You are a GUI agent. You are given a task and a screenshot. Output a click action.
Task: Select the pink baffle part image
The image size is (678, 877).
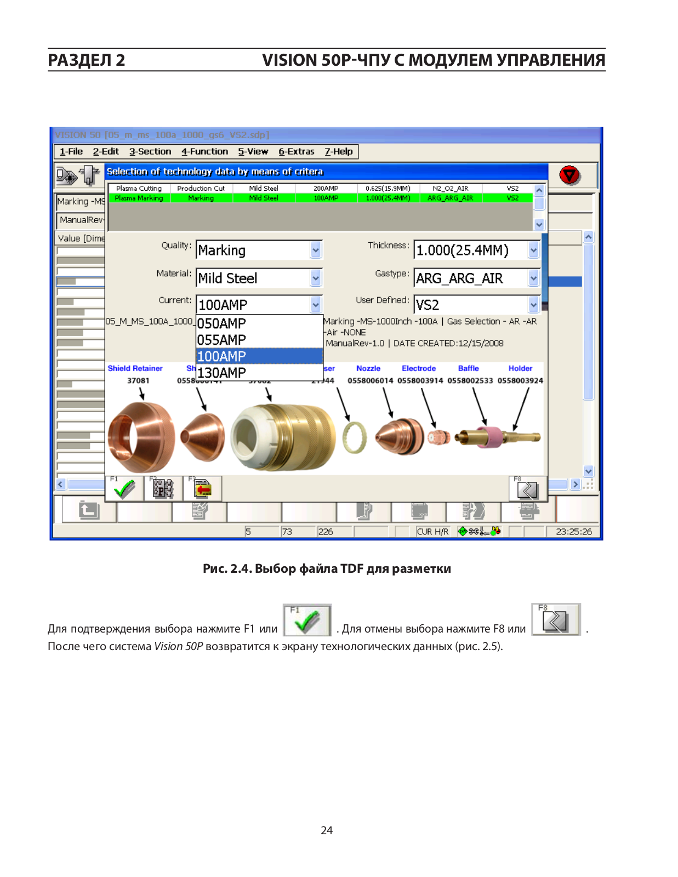pyautogui.click(x=489, y=437)
